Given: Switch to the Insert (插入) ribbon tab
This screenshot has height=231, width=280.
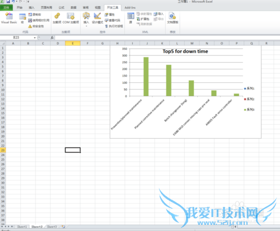Looking at the screenshot, I should point(31,8).
